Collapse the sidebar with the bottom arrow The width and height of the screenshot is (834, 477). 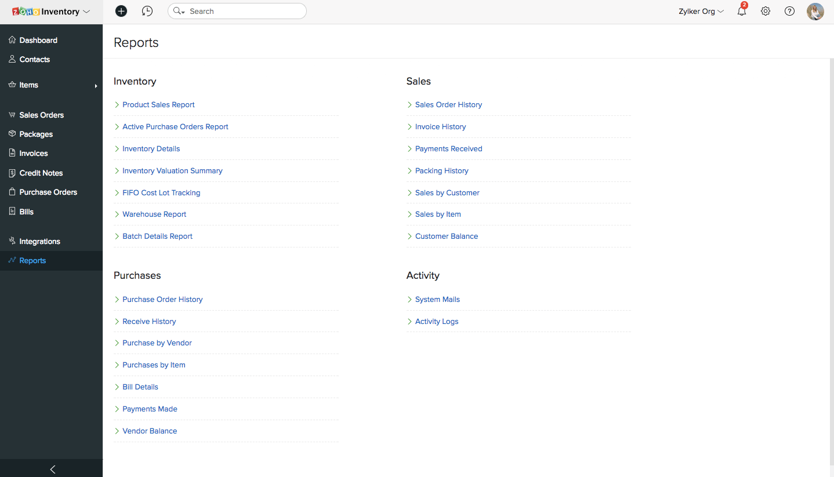(x=52, y=469)
